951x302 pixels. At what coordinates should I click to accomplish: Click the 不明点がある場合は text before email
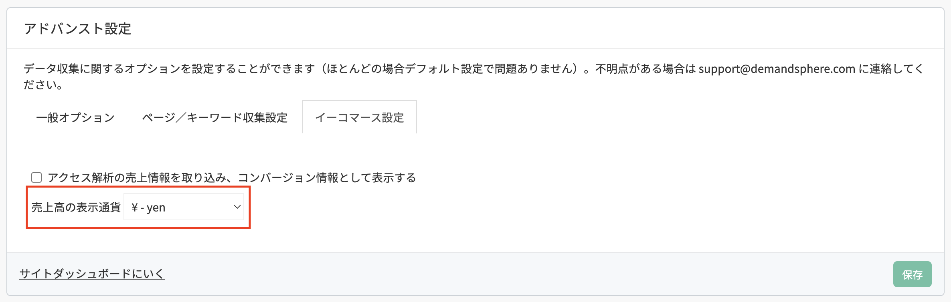click(x=645, y=69)
